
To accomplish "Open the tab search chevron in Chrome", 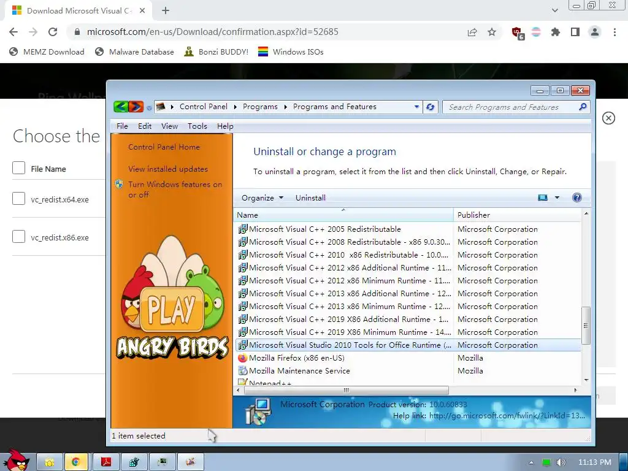I will [x=554, y=10].
